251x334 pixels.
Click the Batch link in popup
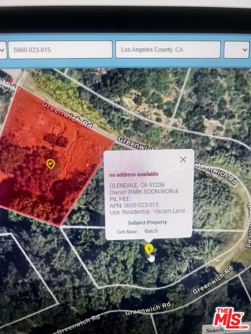pos(151,231)
